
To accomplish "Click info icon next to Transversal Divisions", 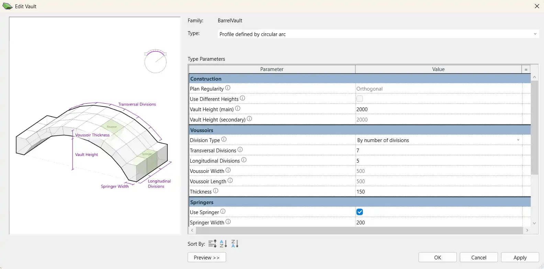I will click(x=240, y=150).
